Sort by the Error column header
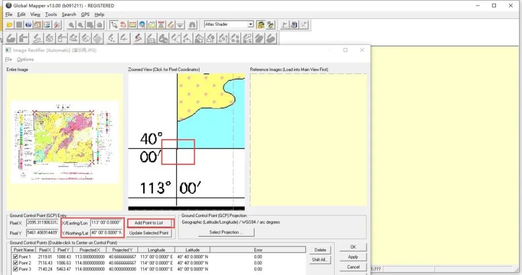Viewport: 522px width, 275px height. 258,250
